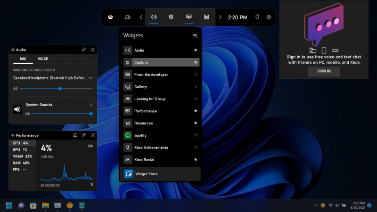
Task: Open the widget menu icon in Game Bar
Action: click(x=127, y=17)
